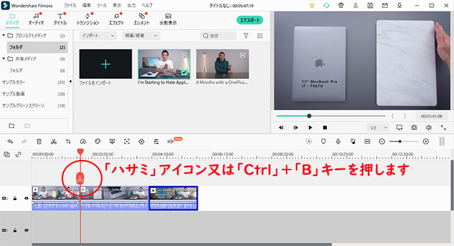Screen dimensions: 454x246
Task: Toggle visibility of video track 1
Action: point(27,230)
